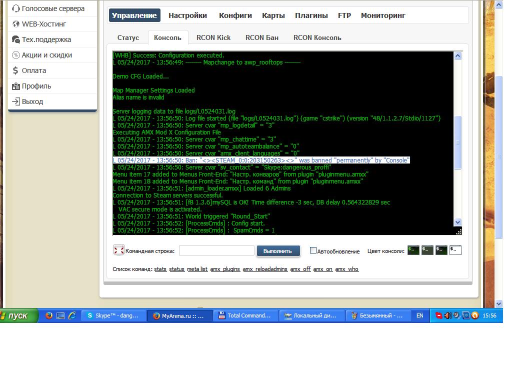Viewport: 512px width, 384px height.
Task: Focus the Командная строка input field
Action: pyautogui.click(x=217, y=250)
